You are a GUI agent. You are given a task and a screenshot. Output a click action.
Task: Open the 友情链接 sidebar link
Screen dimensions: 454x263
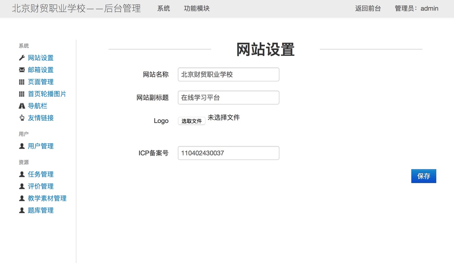tap(41, 118)
